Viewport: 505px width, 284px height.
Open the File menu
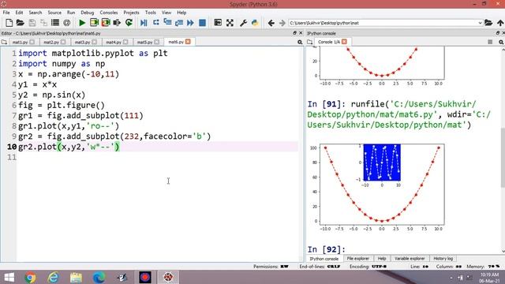pyautogui.click(x=6, y=13)
